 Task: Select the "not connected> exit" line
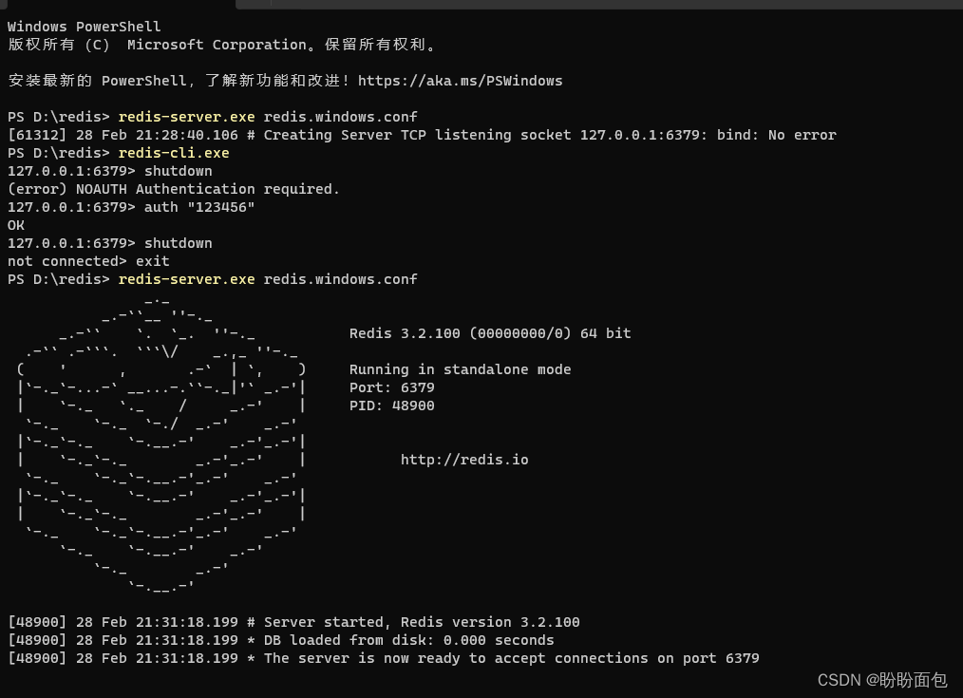(x=88, y=261)
